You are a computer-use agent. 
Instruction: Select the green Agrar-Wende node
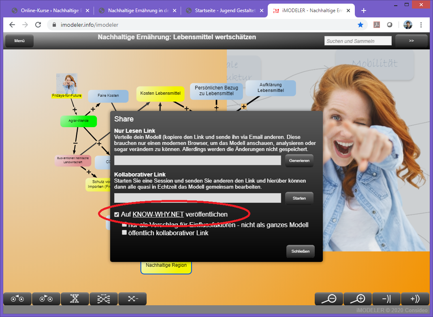click(79, 121)
